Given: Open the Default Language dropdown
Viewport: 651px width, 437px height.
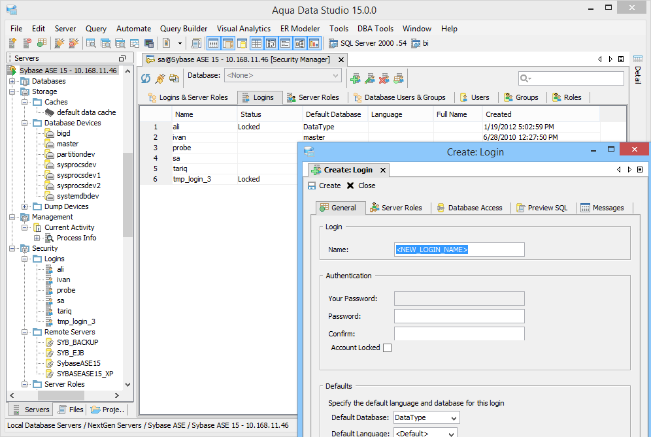Looking at the screenshot, I should pos(425,433).
